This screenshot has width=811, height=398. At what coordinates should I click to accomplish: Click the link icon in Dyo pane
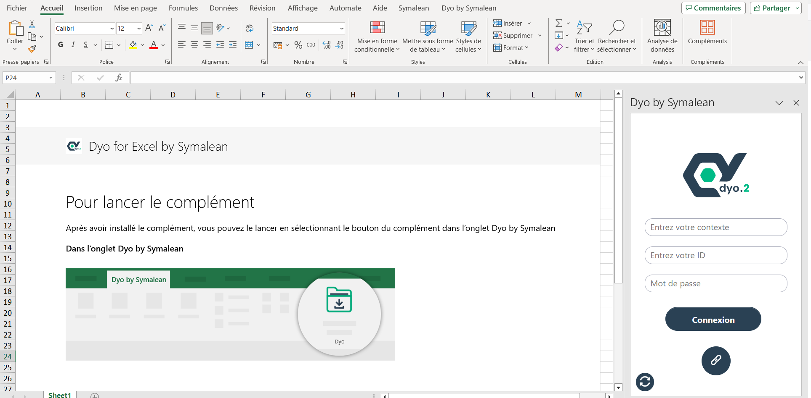[716, 361]
